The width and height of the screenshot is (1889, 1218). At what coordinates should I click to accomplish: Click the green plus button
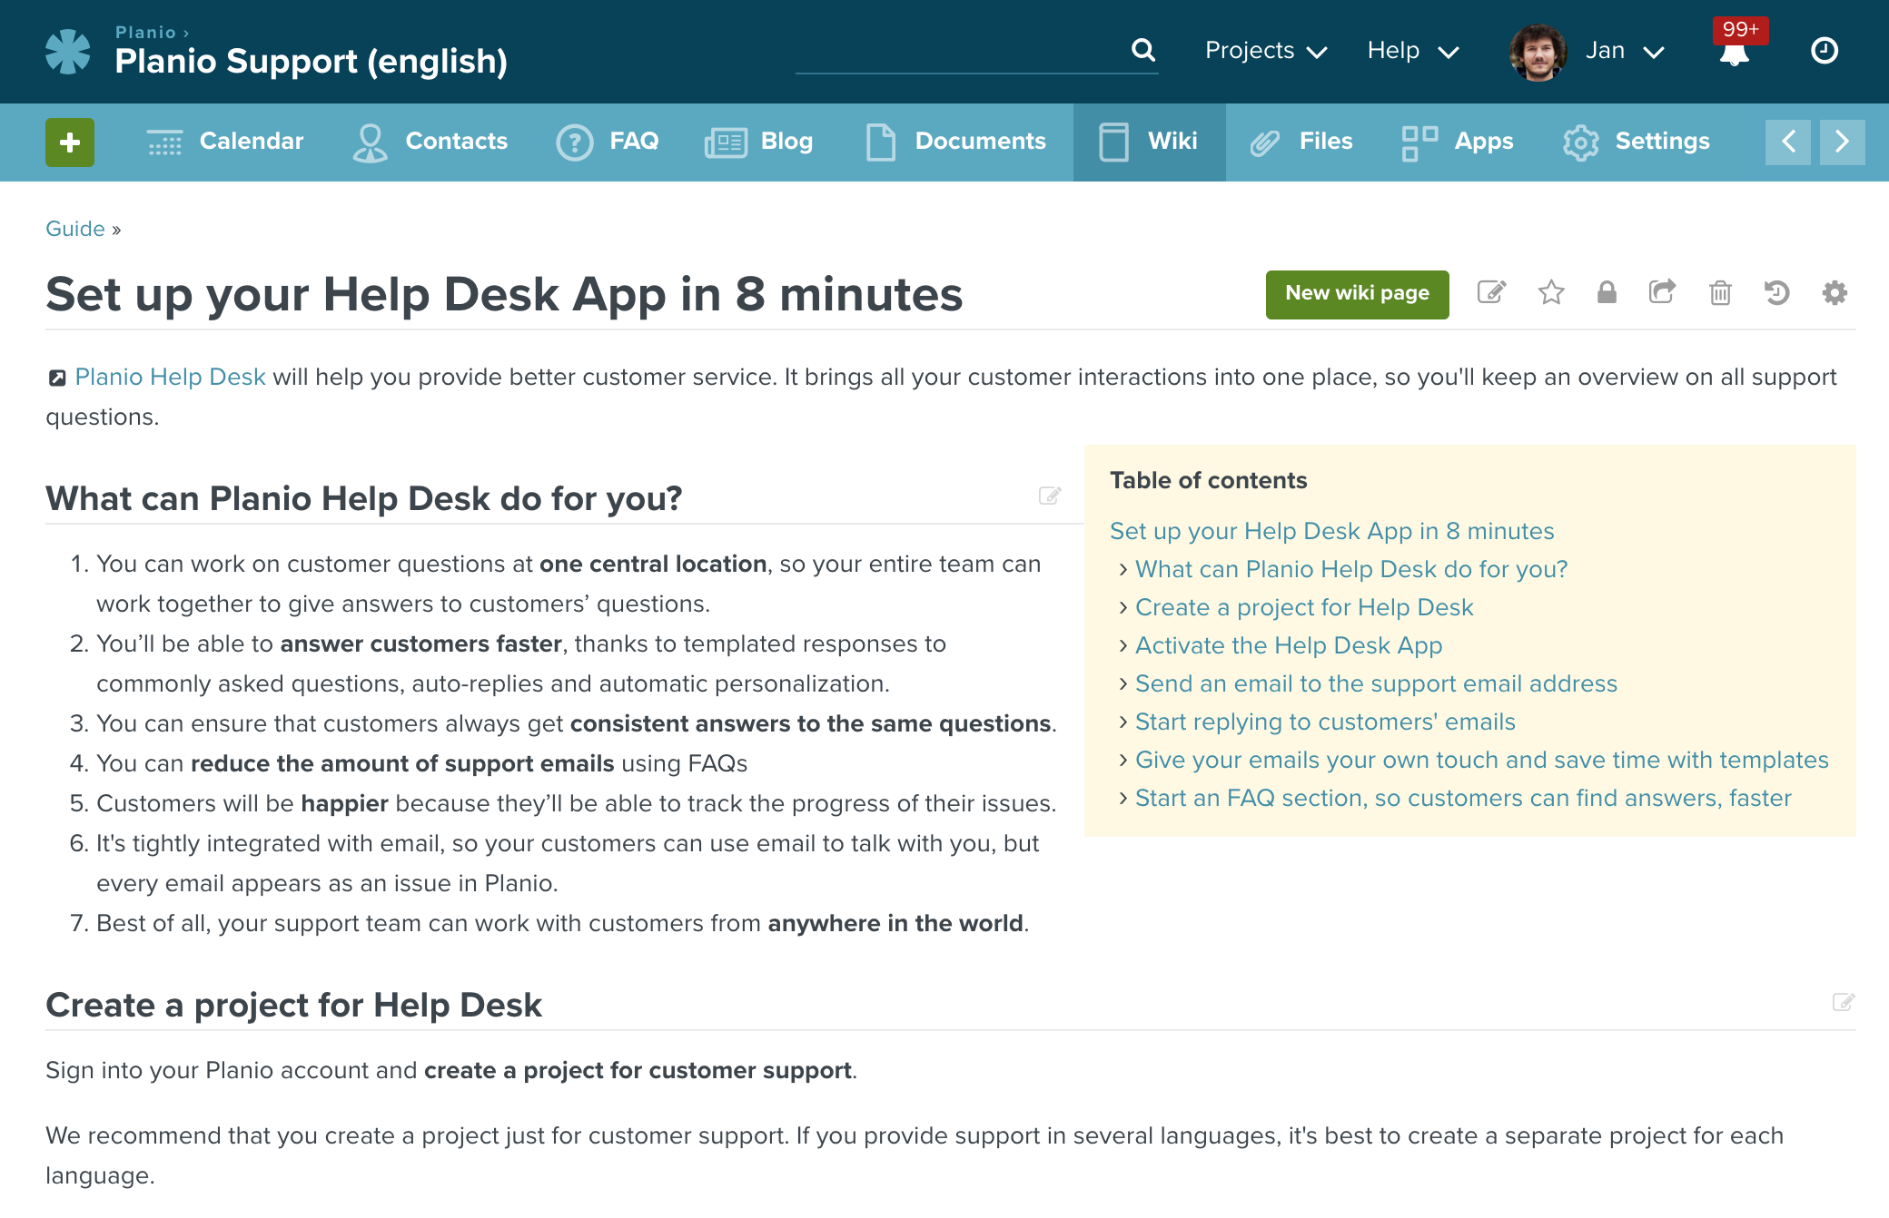coord(70,142)
